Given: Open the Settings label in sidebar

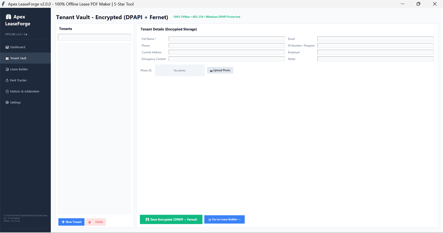Looking at the screenshot, I should [x=16, y=102].
